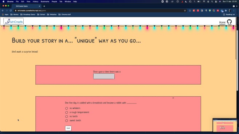Open the GitHub icon link in header
This screenshot has width=239, height=134.
pyautogui.click(x=229, y=22)
